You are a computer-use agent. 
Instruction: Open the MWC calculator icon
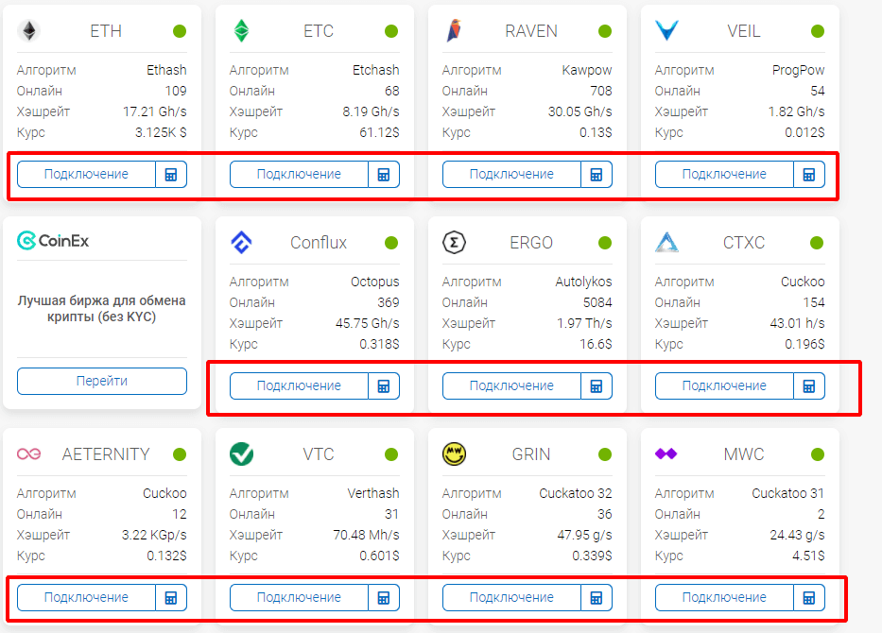(809, 598)
